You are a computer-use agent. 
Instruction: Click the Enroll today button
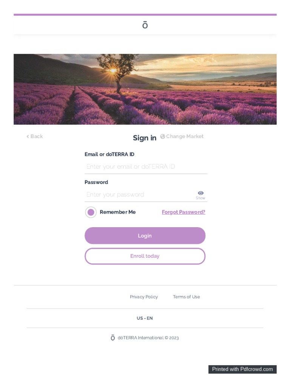point(145,256)
